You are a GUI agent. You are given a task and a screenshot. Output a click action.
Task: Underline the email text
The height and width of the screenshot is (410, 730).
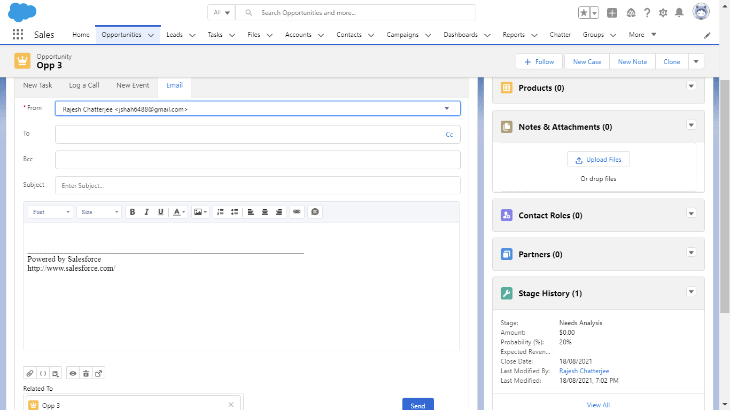[x=160, y=212]
